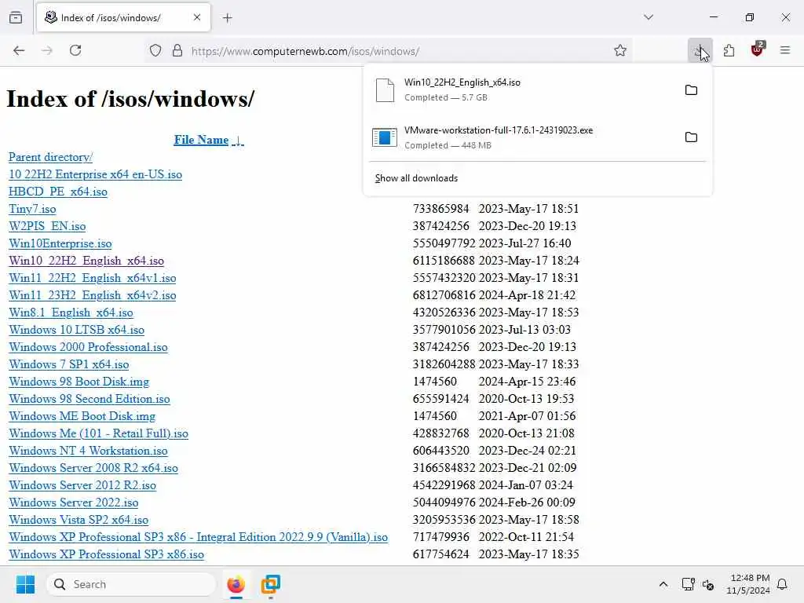Select the Index of /isos/windows/ tab

pos(123,18)
